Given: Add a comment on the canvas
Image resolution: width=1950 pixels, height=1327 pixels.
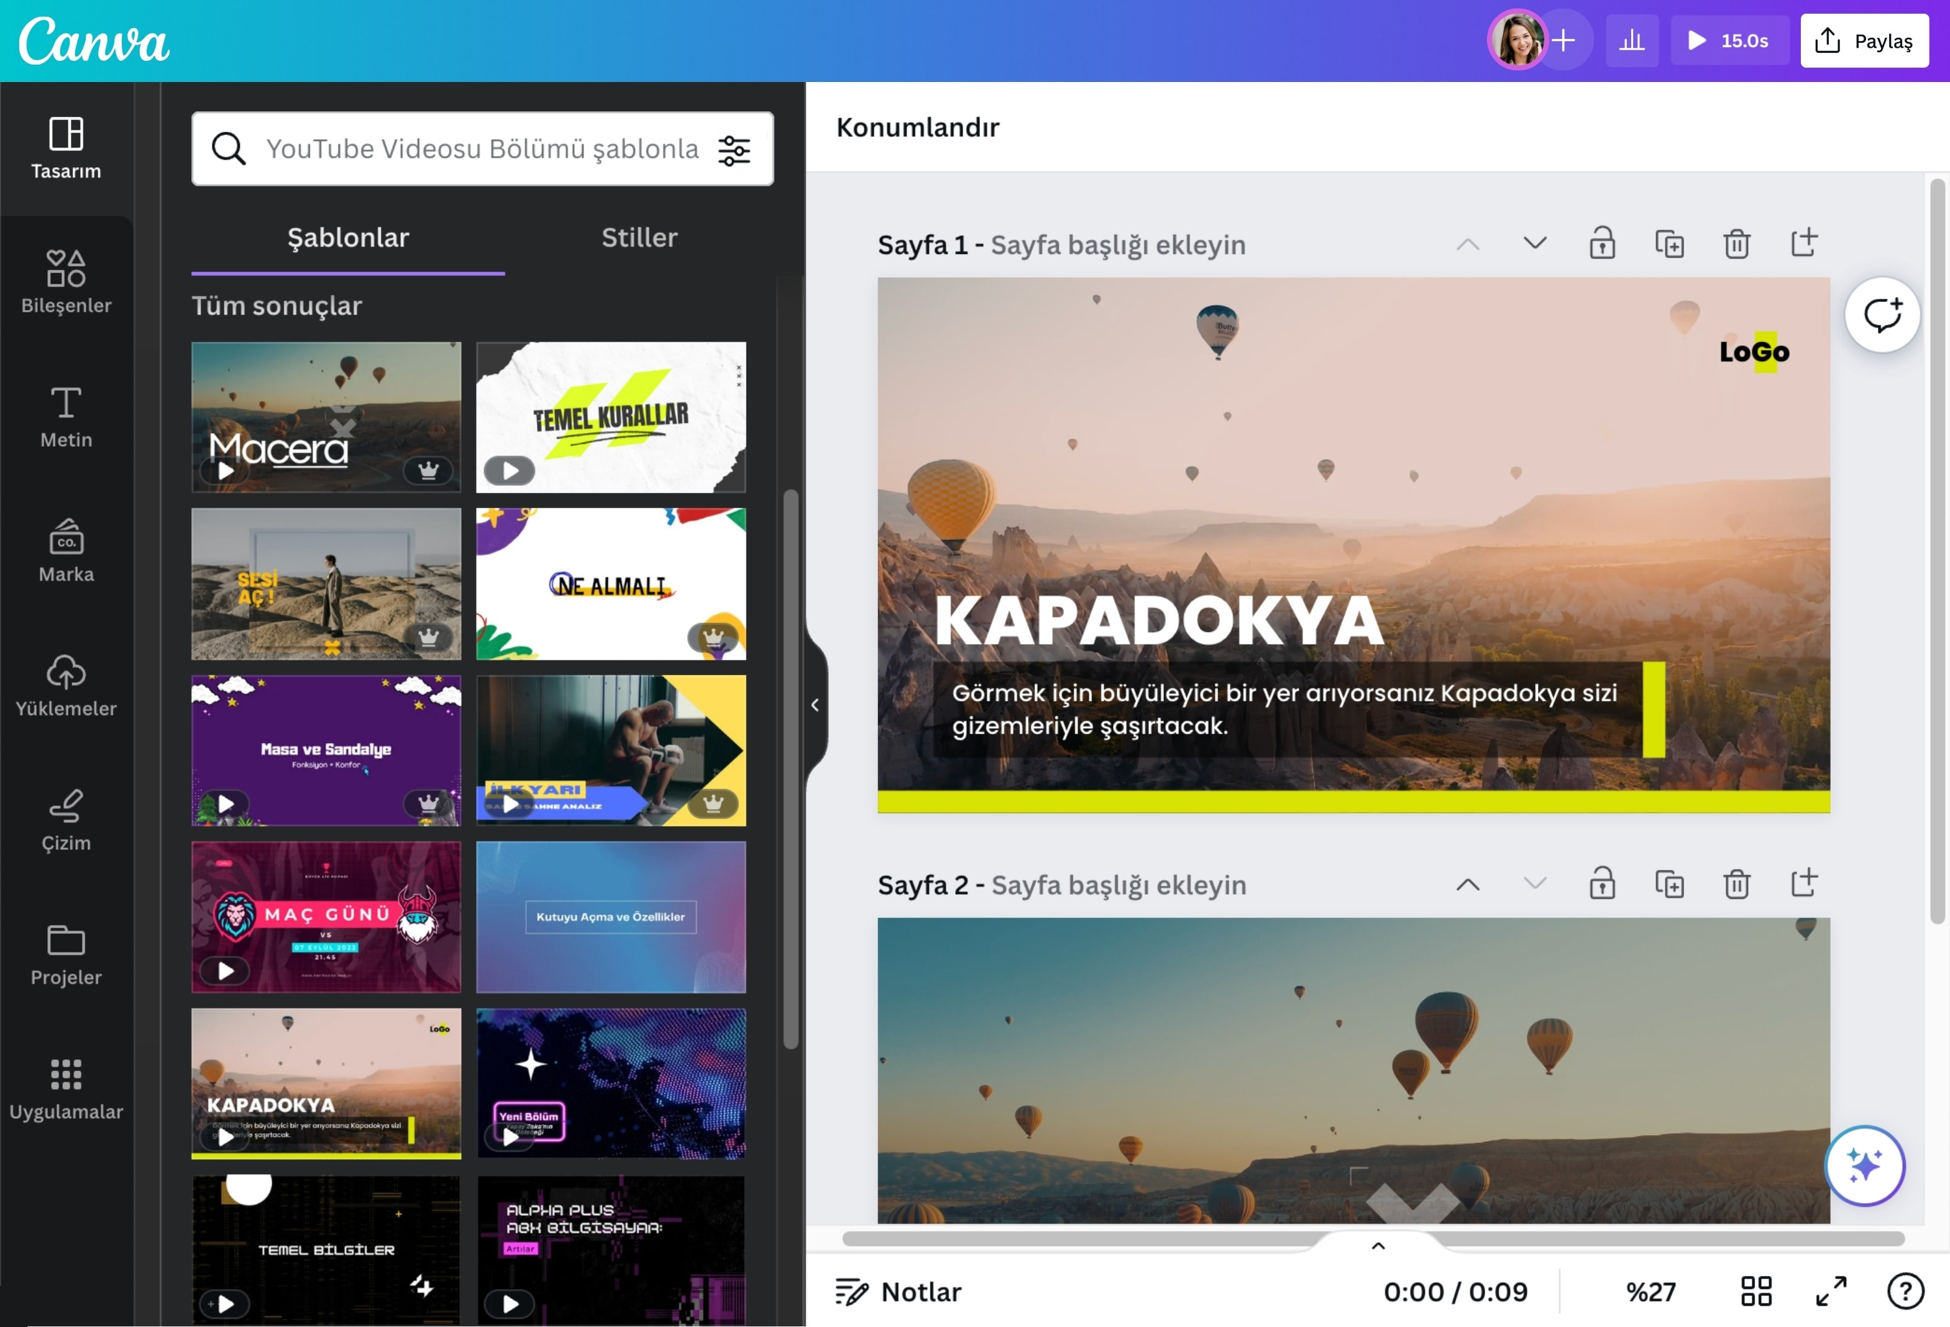Looking at the screenshot, I should click(1883, 314).
